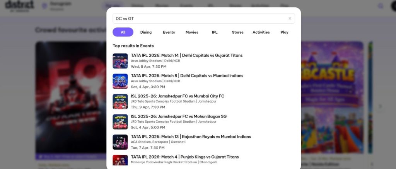Go to the Stores tab
Image resolution: width=396 pixels, height=169 pixels.
pos(237,32)
